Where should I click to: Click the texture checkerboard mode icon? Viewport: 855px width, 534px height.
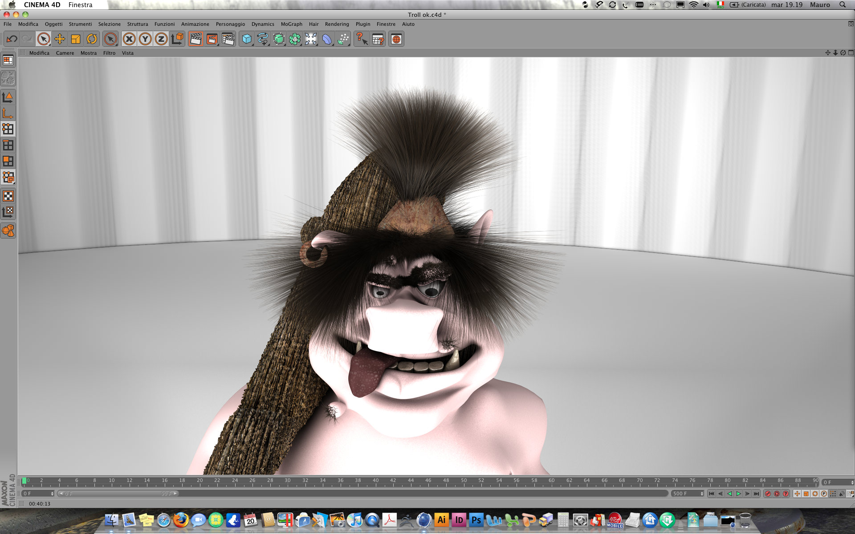8,196
